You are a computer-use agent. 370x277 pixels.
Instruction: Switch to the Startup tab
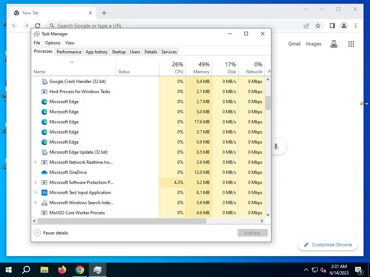119,52
